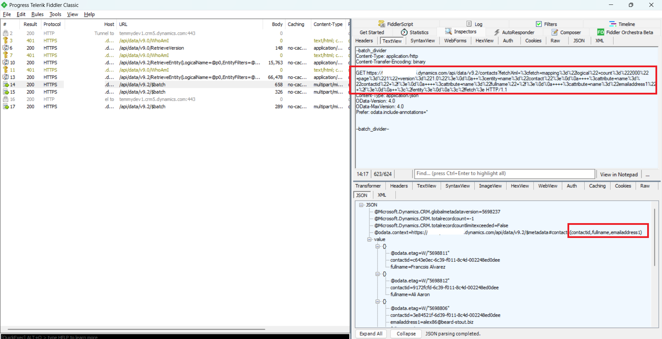
Task: Click JSON icon of session 6
Action: click(x=6, y=48)
